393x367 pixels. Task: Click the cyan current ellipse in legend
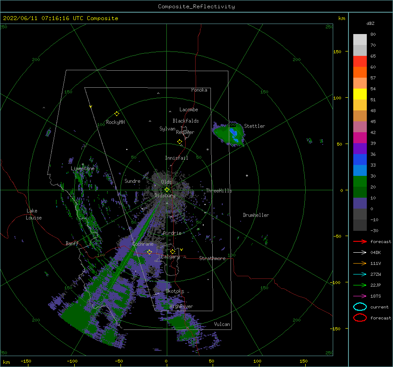coord(360,307)
